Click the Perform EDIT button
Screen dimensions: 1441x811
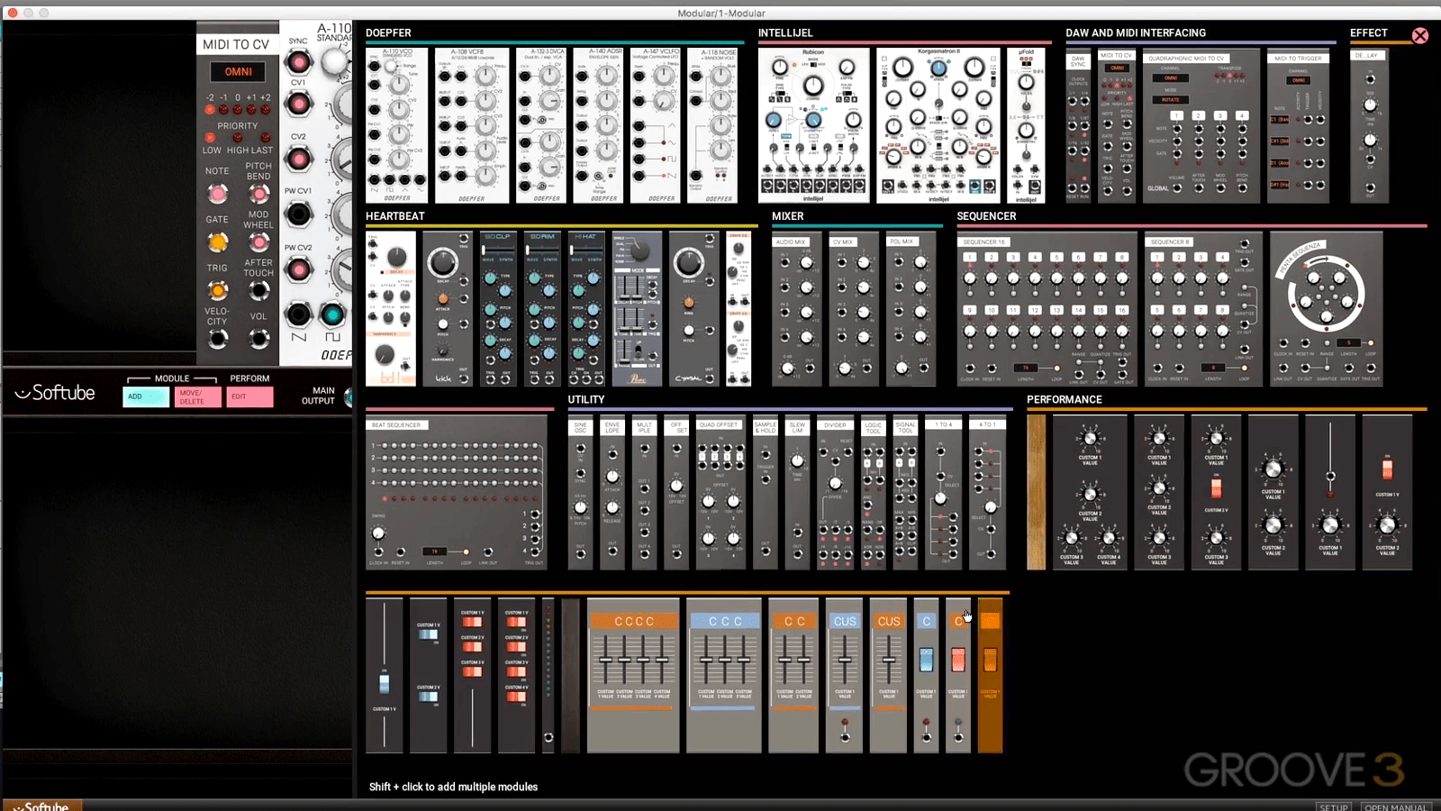pos(249,396)
